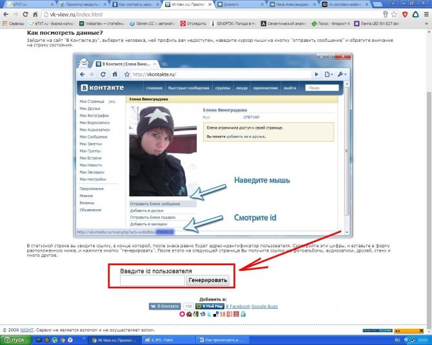Click the blue triangle extension icon
This screenshot has width=432, height=345.
[415, 14]
